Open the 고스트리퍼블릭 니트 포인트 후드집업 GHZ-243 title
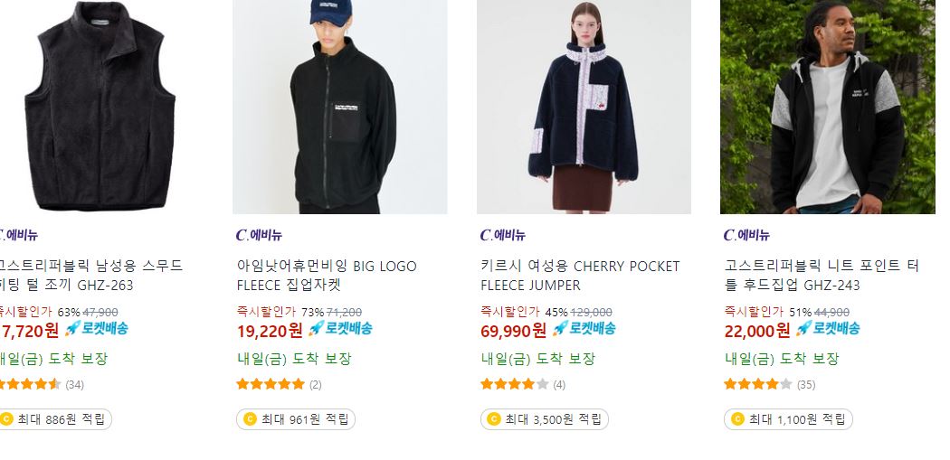Image resolution: width=950 pixels, height=460 pixels. (x=822, y=276)
